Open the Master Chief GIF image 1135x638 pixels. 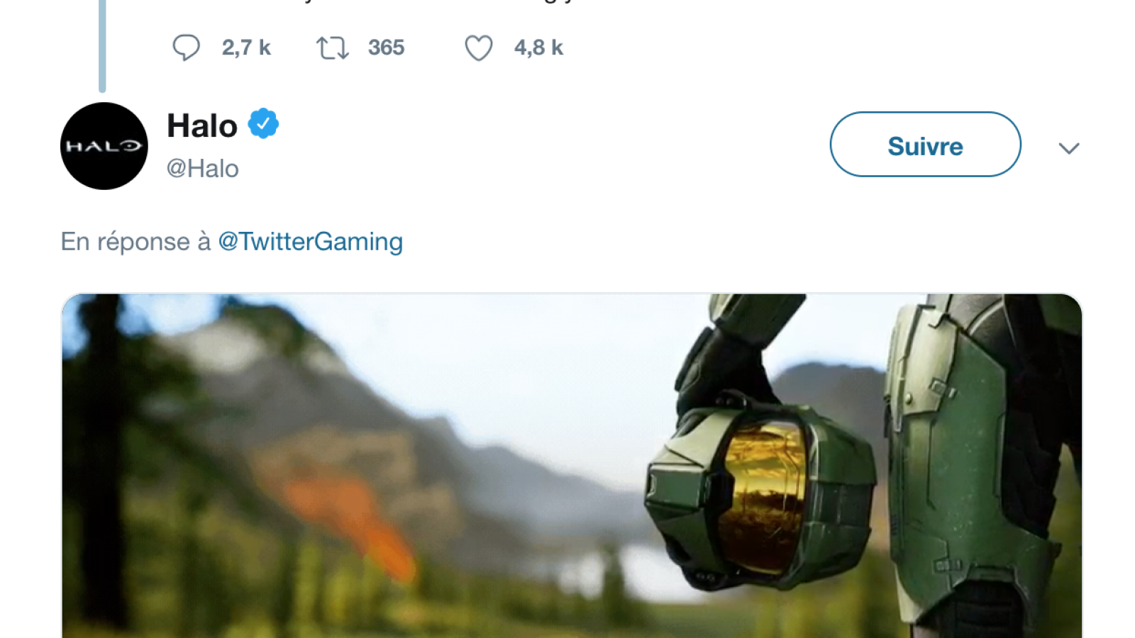pyautogui.click(x=572, y=466)
